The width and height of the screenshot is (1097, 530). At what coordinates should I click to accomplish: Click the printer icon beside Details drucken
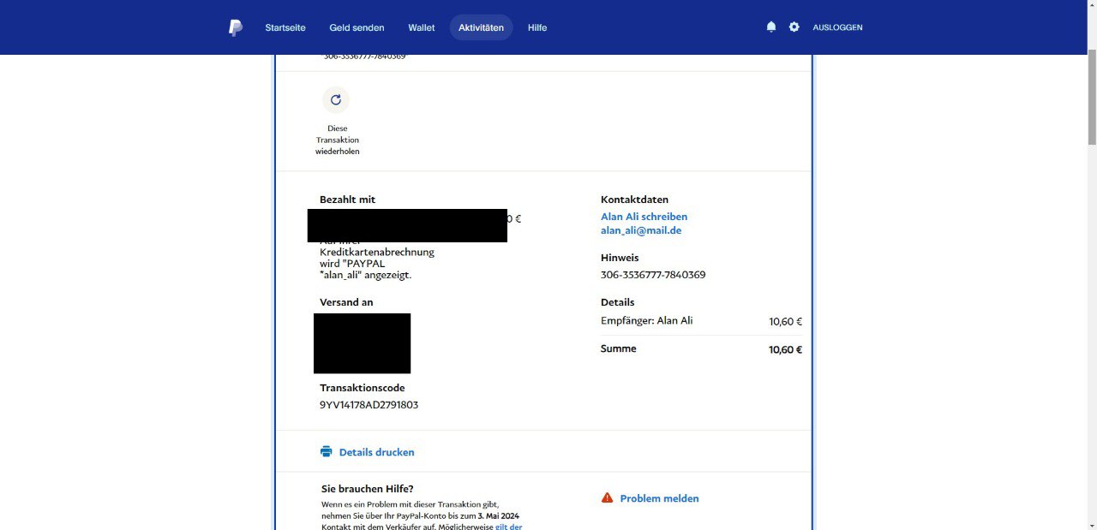point(326,452)
